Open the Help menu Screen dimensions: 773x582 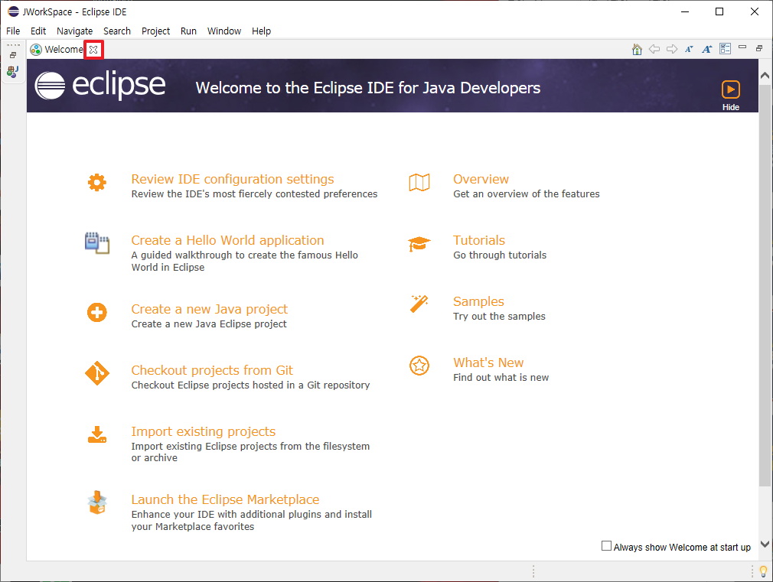(261, 31)
